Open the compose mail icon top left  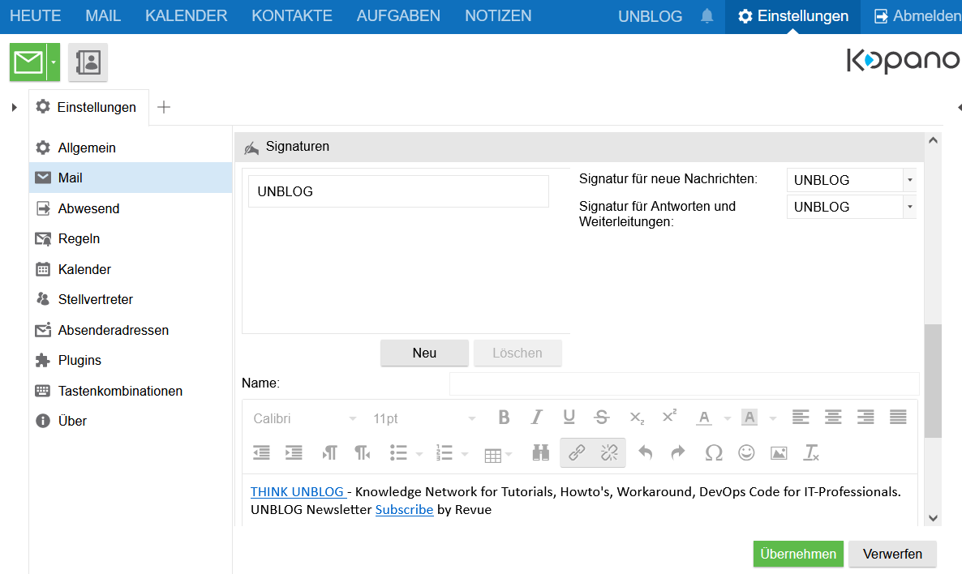tap(30, 62)
